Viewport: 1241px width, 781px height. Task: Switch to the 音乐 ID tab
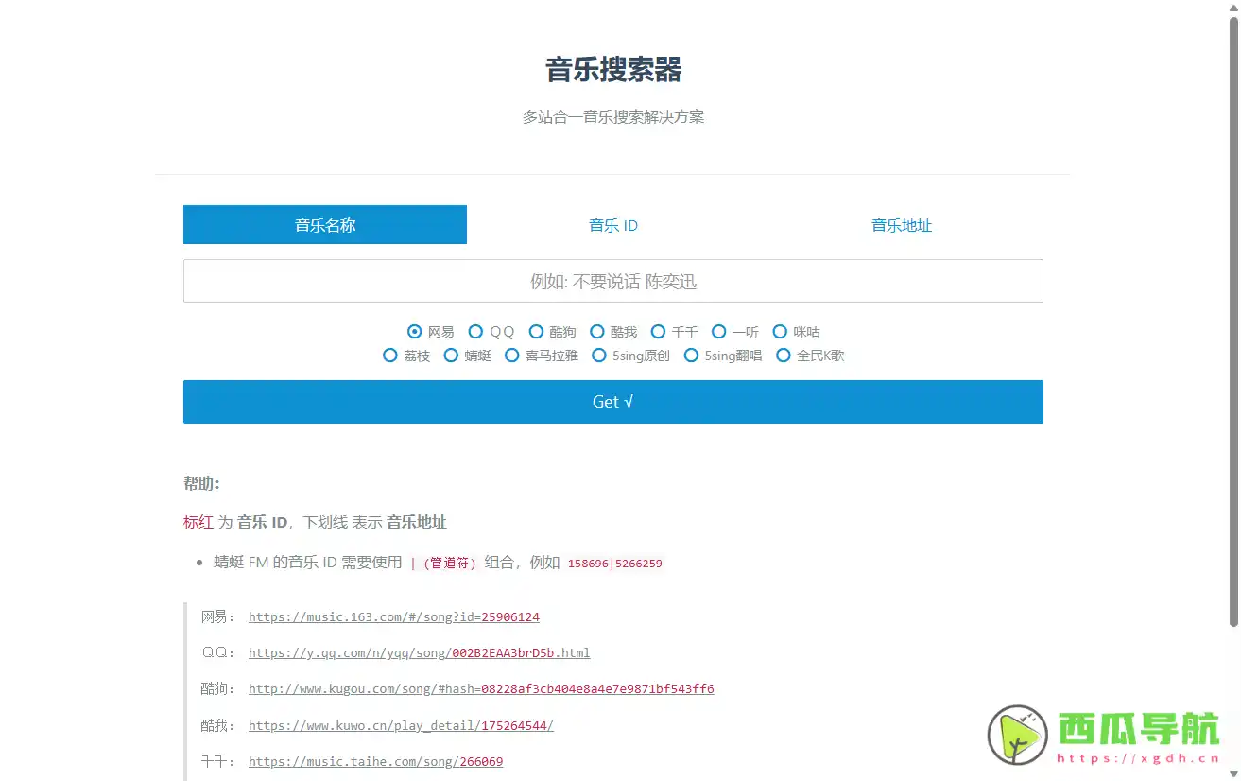coord(612,225)
